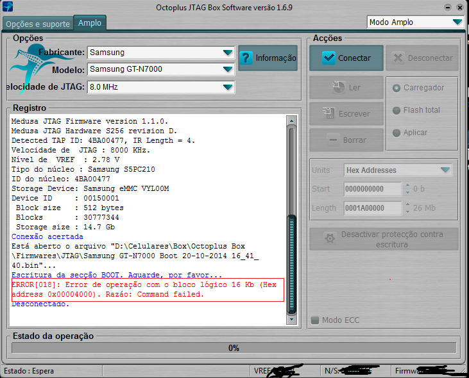Image resolution: width=469 pixels, height=378 pixels.
Task: Click 'Blocks : 30777344' log line
Action: 67,217
